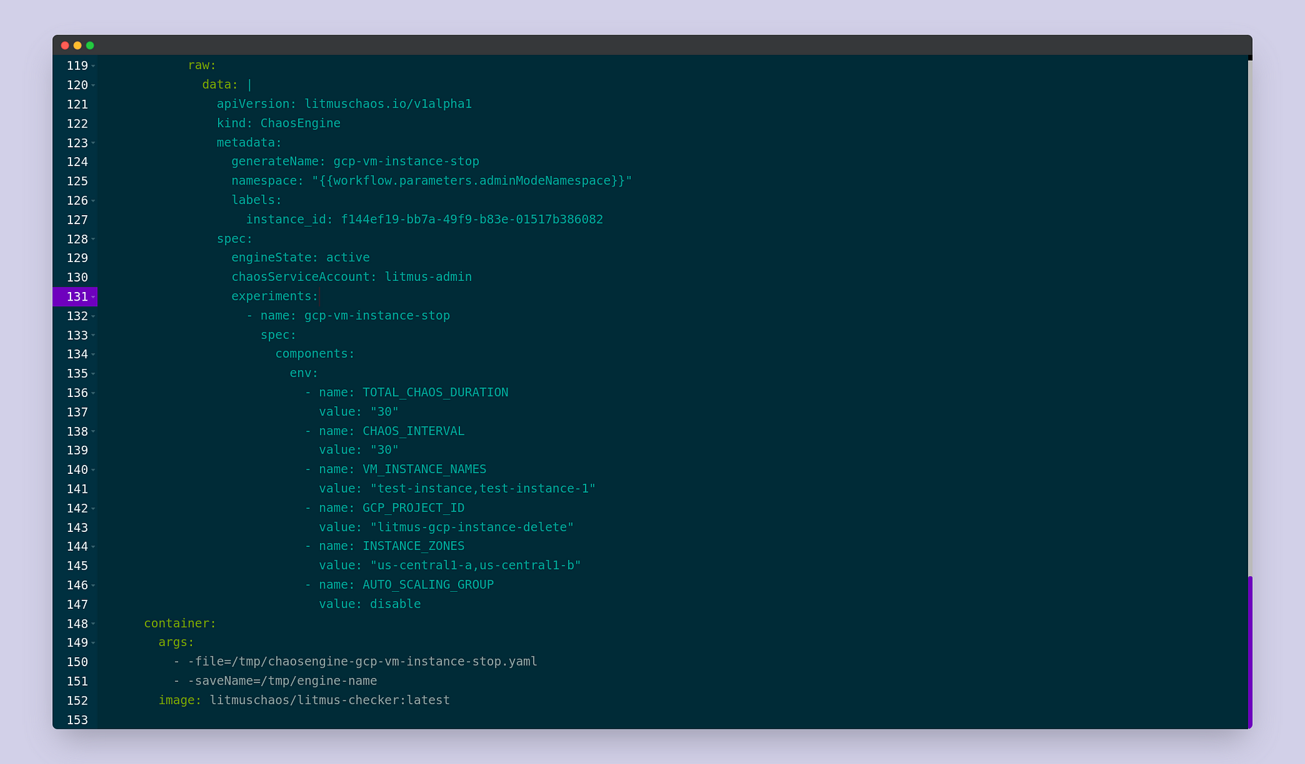1305x764 pixels.
Task: Click the 'litmus-gcp-instance-delete' value
Action: point(472,527)
